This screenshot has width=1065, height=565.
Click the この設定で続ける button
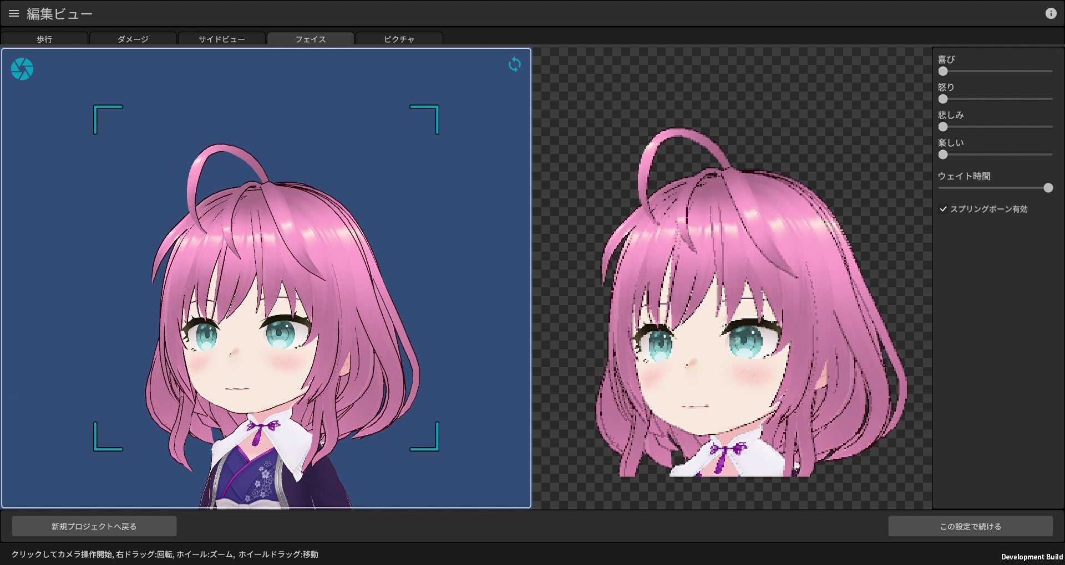pyautogui.click(x=970, y=526)
